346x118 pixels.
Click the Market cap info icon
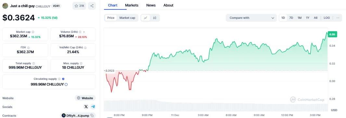[33, 32]
